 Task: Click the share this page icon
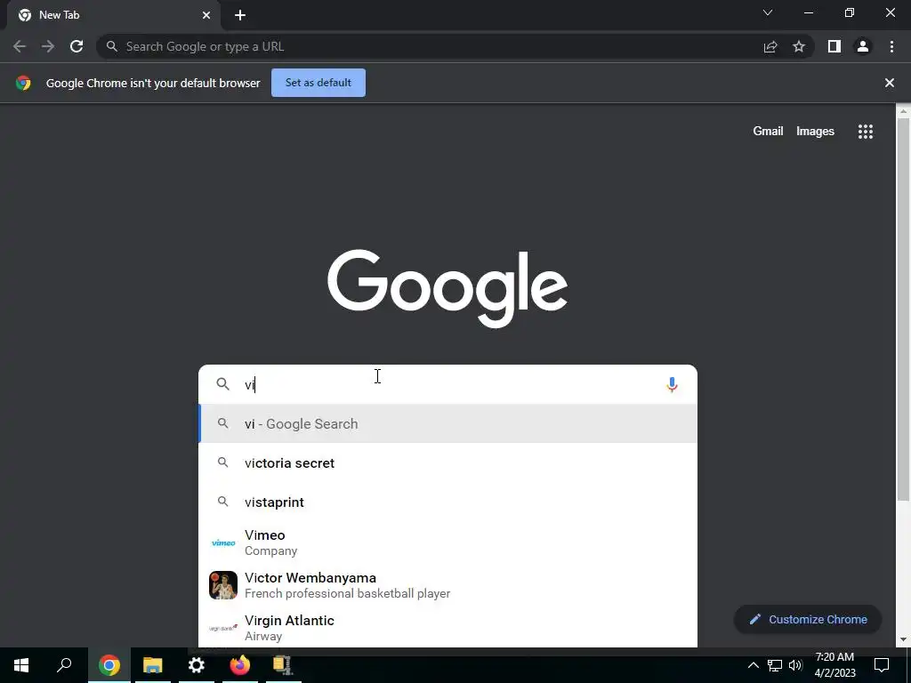(770, 46)
